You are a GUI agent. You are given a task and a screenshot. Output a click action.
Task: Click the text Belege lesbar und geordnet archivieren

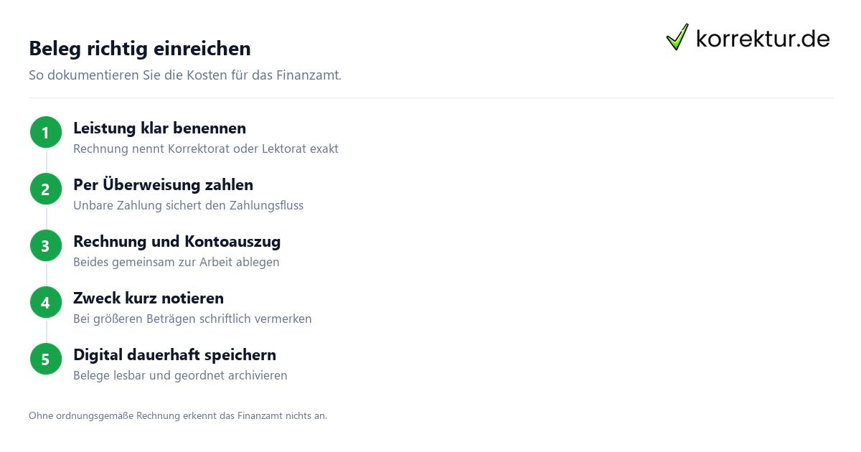[180, 376]
